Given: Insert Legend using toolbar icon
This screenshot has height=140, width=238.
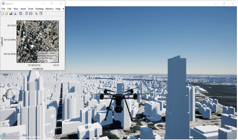Looking at the screenshot, I should click(x=31, y=14).
